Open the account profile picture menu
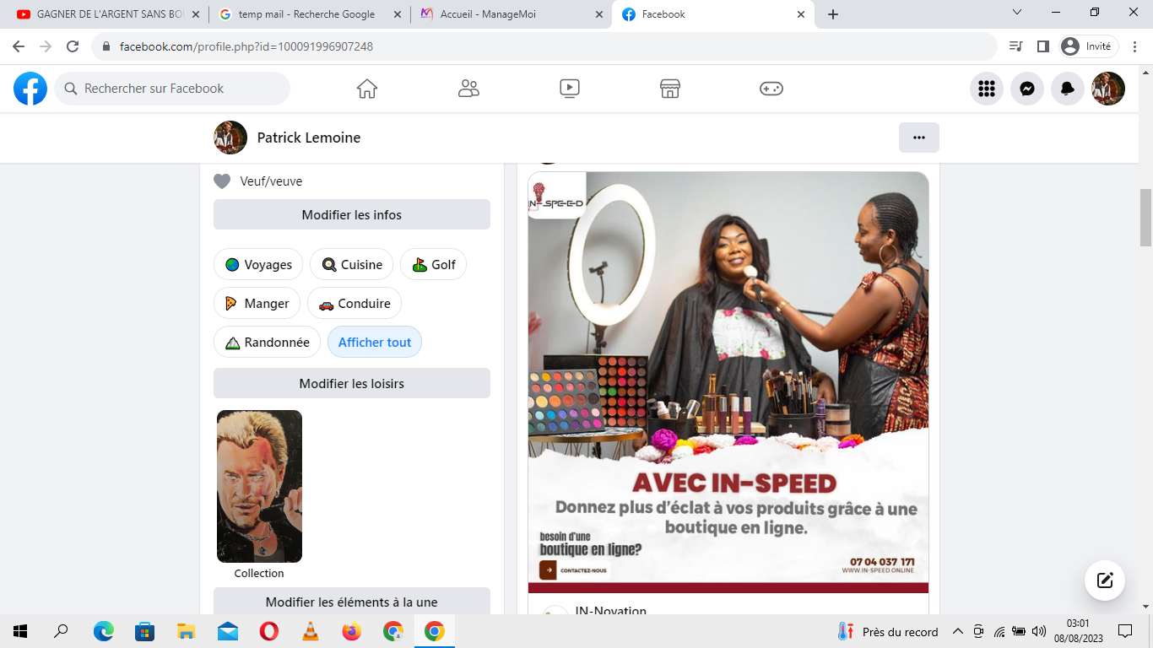Screen dimensions: 1153x648 (x=1107, y=89)
